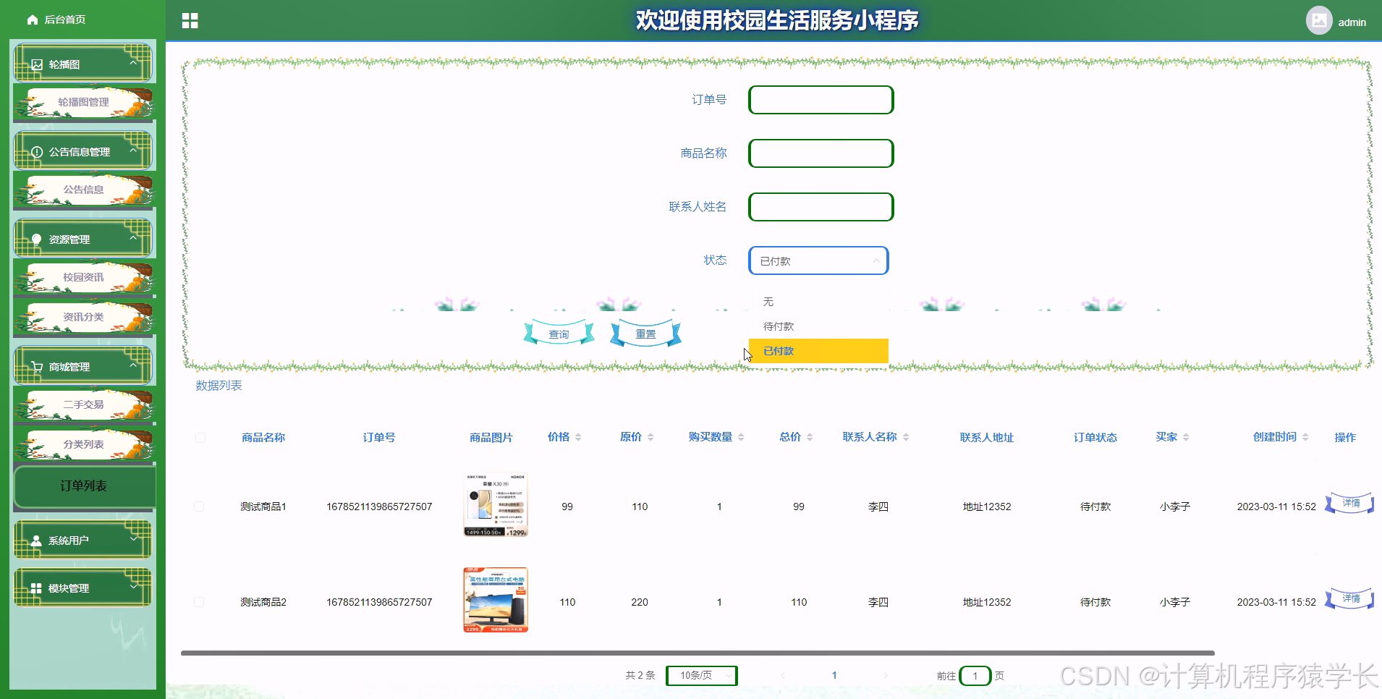Collapse the 轮播图 sidebar section
Screen dimensions: 1382x699
(x=133, y=63)
